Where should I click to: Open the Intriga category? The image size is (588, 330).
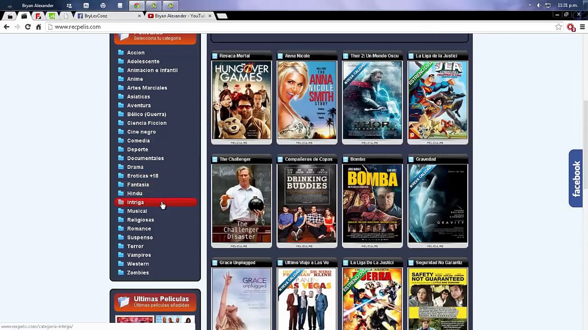tap(135, 202)
